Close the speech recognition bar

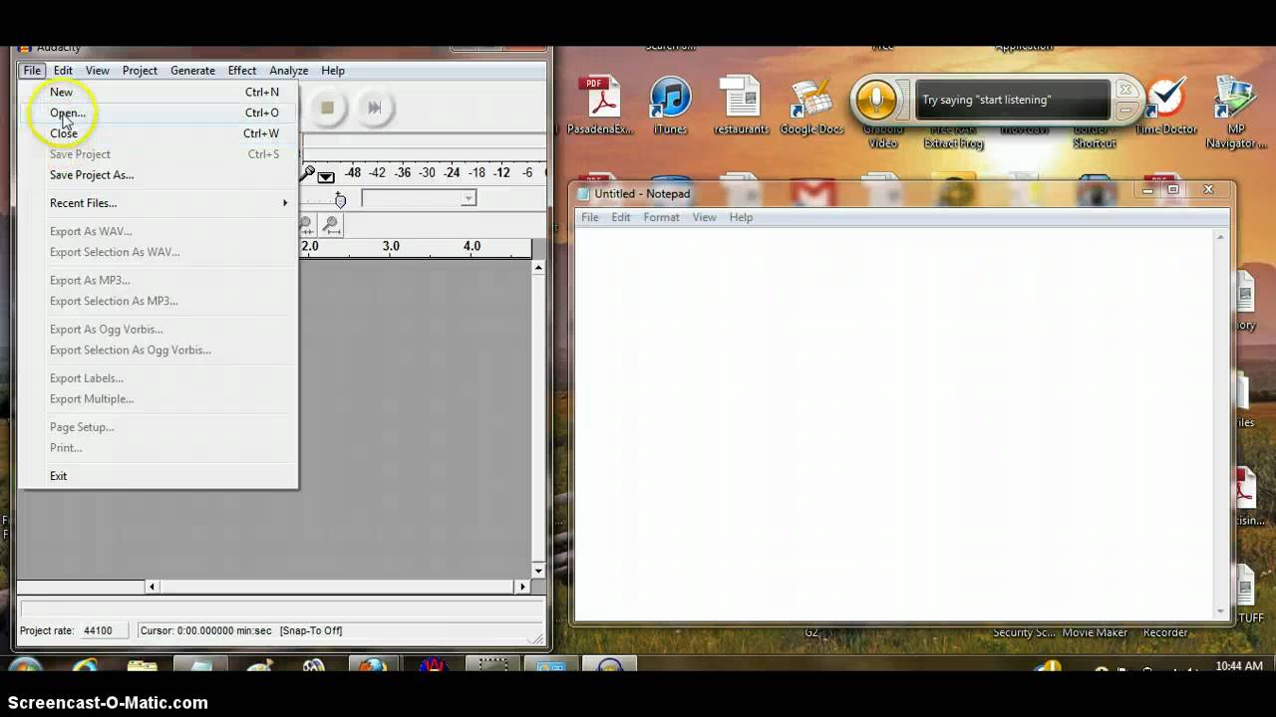(1126, 89)
